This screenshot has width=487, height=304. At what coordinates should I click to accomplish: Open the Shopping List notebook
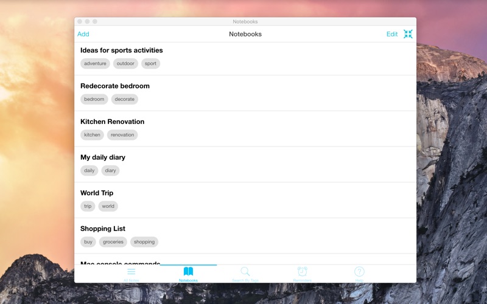tap(245, 236)
